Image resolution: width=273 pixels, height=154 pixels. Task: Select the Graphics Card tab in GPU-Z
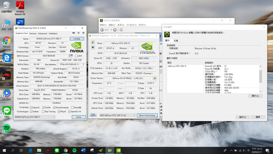tap(22, 33)
